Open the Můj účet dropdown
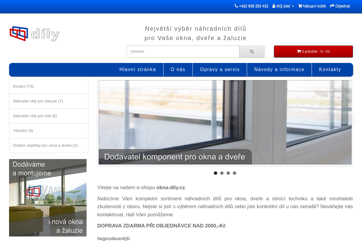This screenshot has height=241, width=362. click(x=283, y=6)
